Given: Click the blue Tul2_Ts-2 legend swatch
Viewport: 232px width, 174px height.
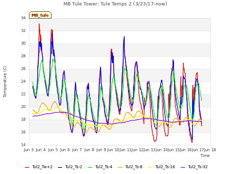Looking at the screenshot, I should [60, 167].
